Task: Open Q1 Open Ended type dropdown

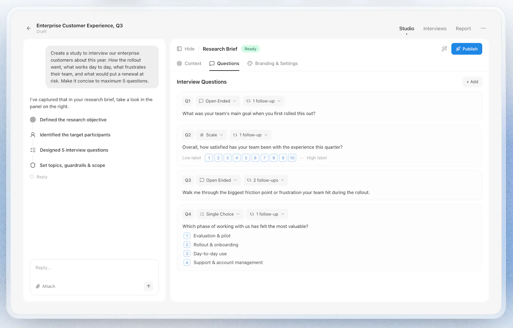Action: click(218, 101)
